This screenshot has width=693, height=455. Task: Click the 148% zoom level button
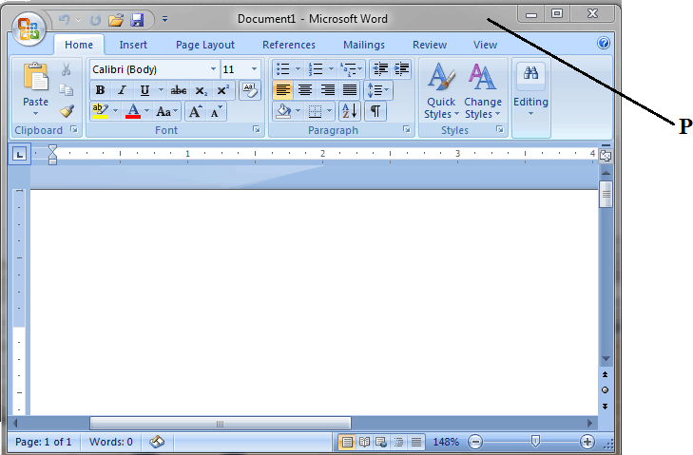pos(446,443)
